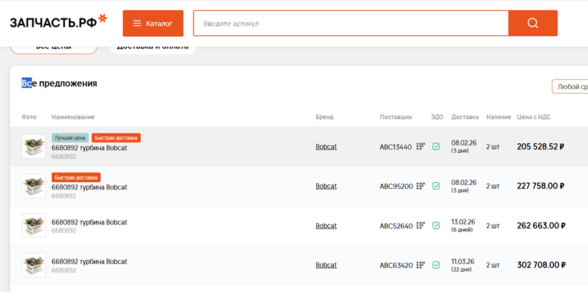Click supplier code ABC63420

(x=396, y=265)
